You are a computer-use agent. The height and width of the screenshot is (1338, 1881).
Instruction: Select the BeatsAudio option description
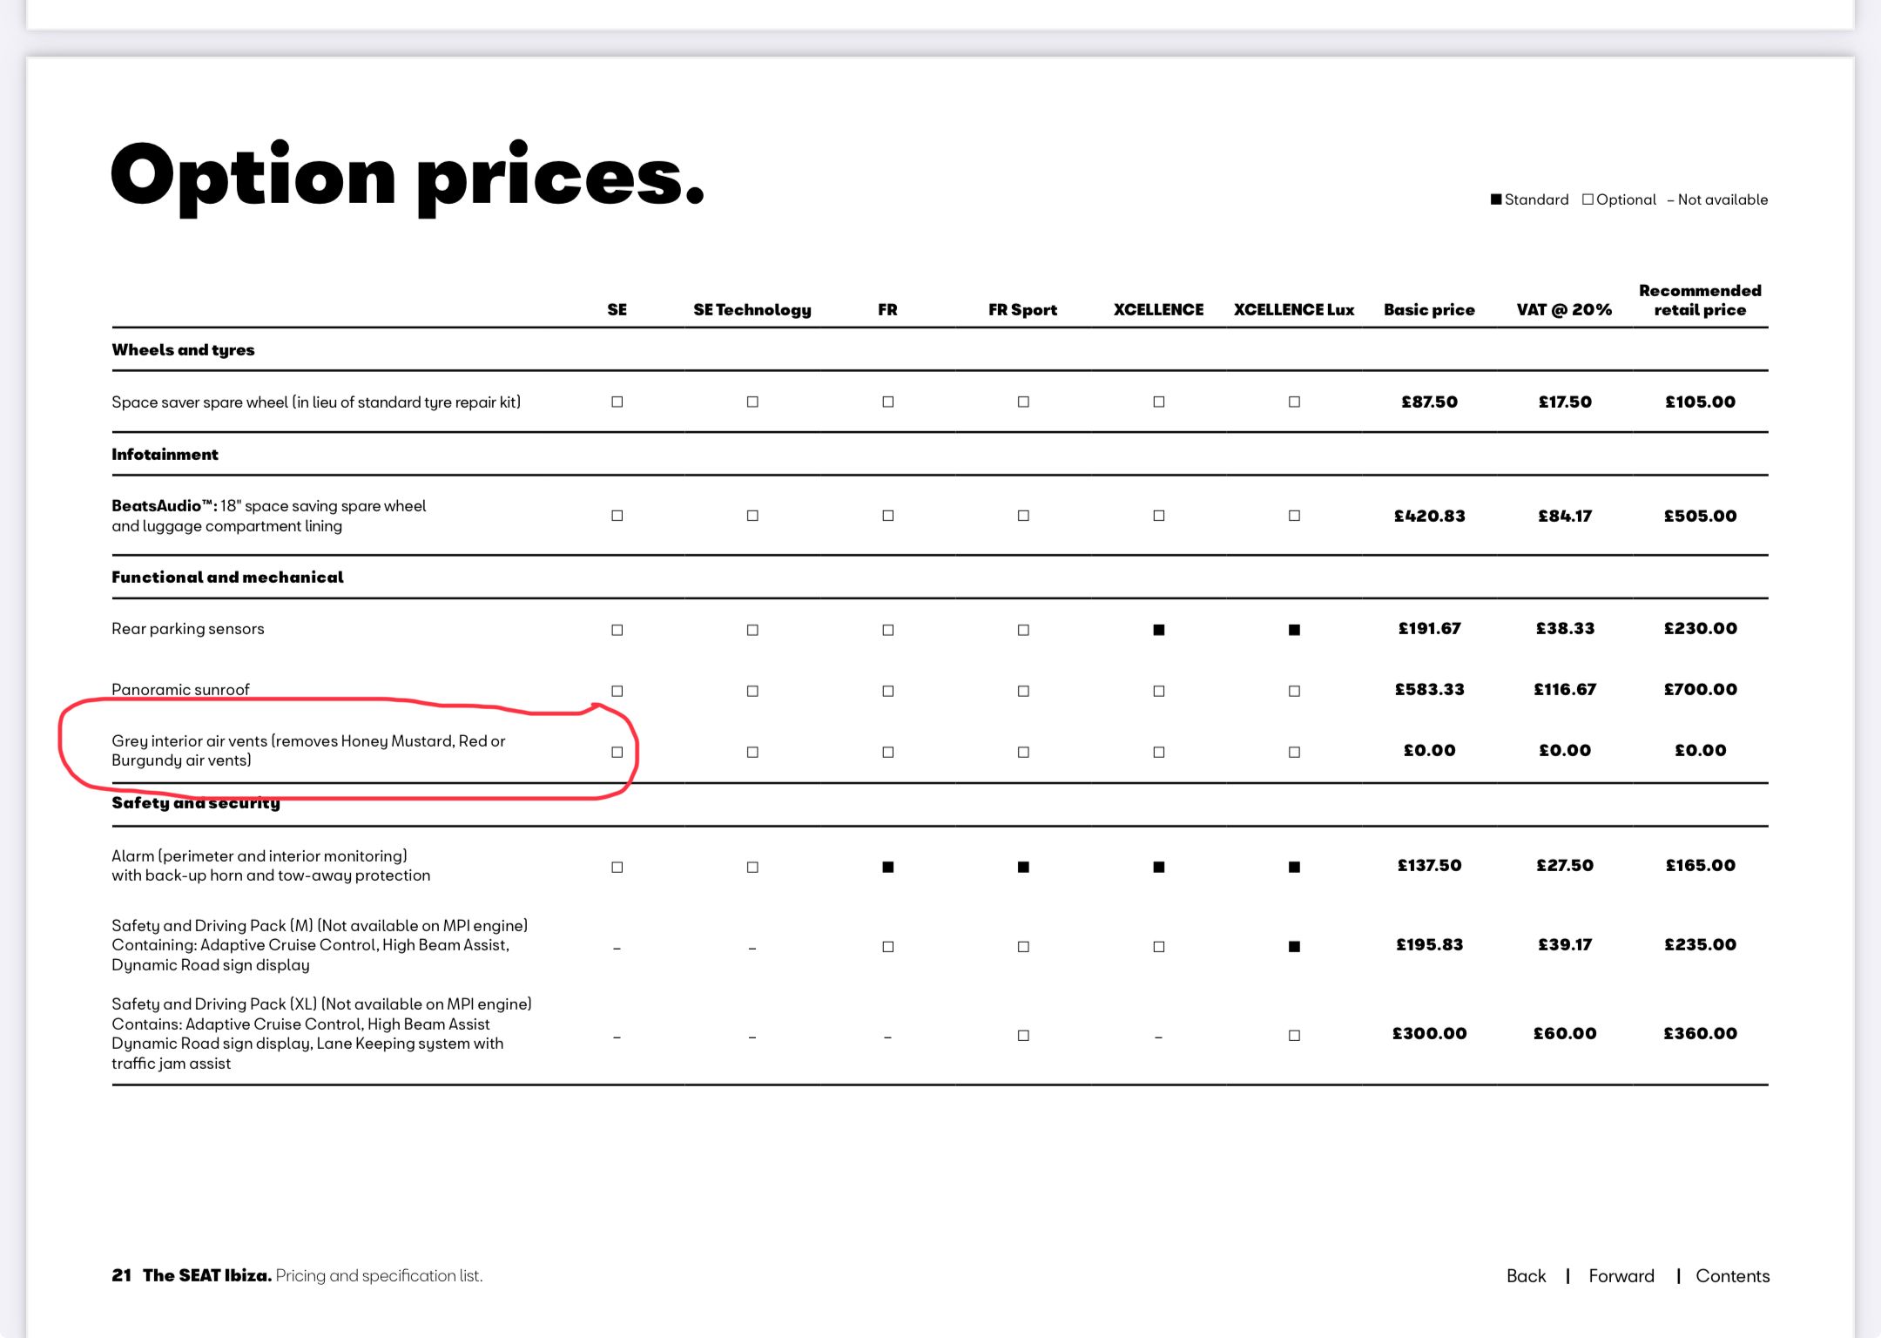click(x=268, y=516)
